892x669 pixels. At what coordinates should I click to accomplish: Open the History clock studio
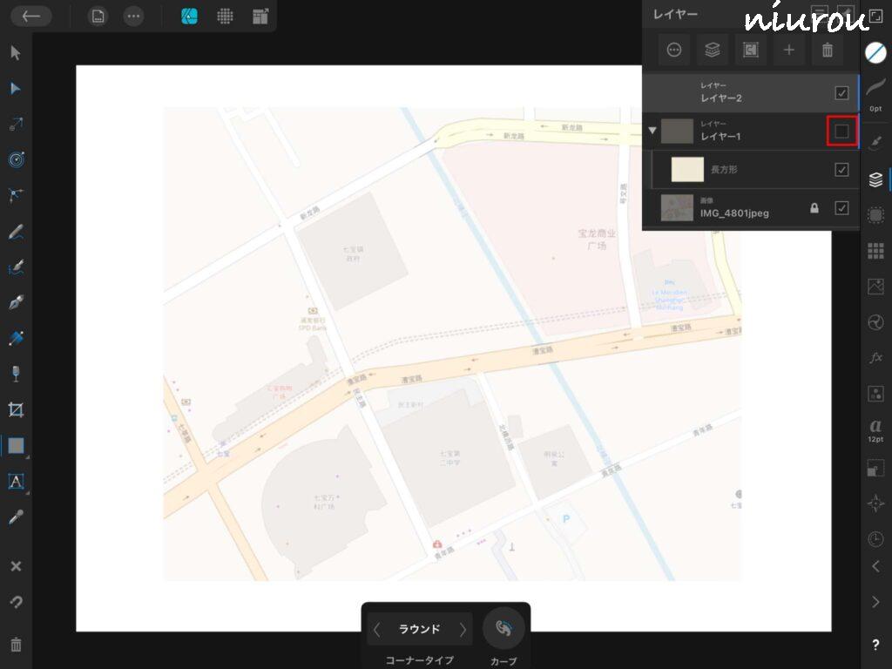(875, 539)
